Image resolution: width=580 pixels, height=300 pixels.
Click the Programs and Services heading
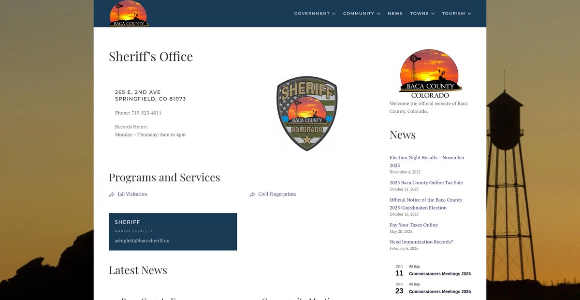tap(164, 177)
